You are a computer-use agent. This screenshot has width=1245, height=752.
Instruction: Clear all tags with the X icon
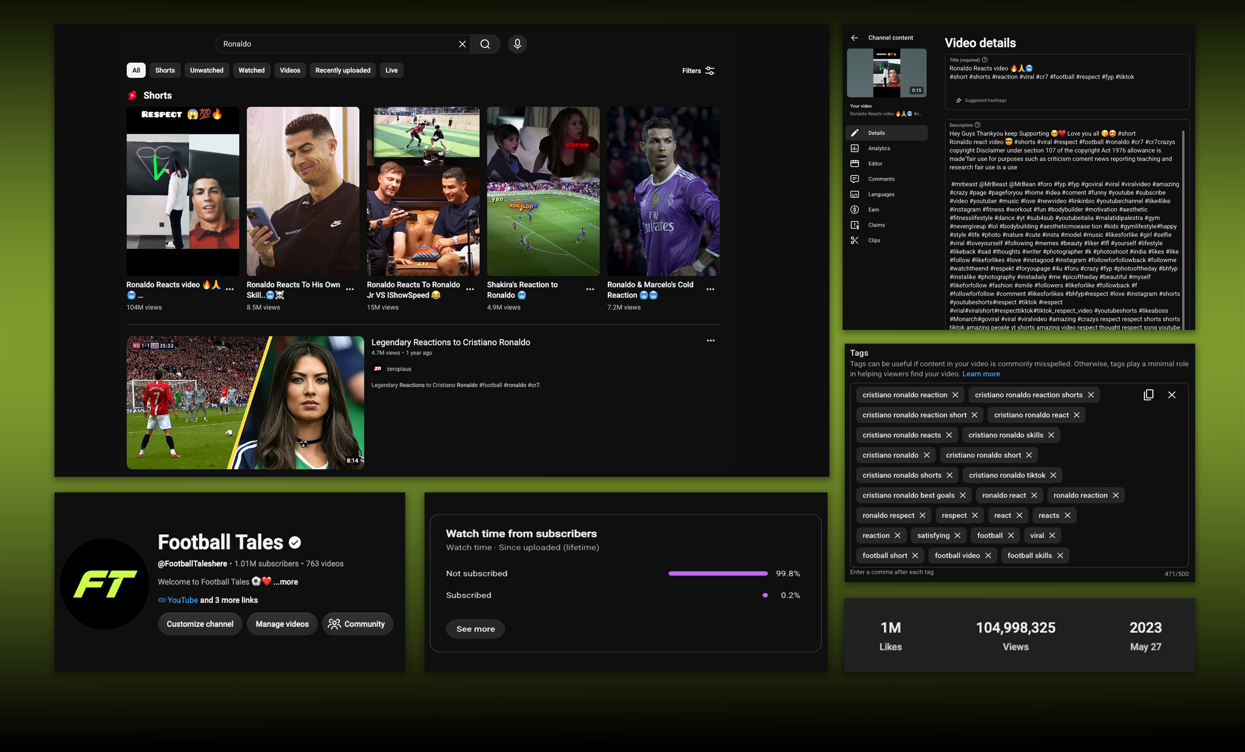click(x=1172, y=395)
